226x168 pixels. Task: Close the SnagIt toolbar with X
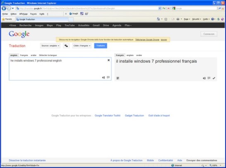[x=66, y=14]
